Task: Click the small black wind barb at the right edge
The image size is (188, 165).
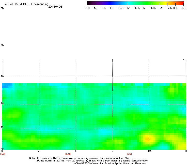Action: (185, 60)
